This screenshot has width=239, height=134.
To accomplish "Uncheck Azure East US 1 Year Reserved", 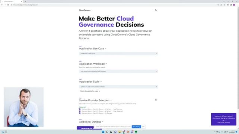I will tap(80, 109).
